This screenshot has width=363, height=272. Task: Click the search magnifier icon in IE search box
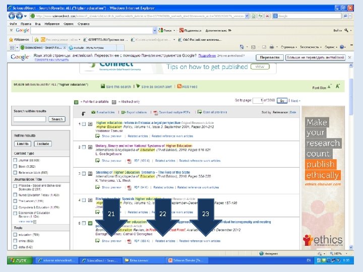pyautogui.click(x=345, y=16)
